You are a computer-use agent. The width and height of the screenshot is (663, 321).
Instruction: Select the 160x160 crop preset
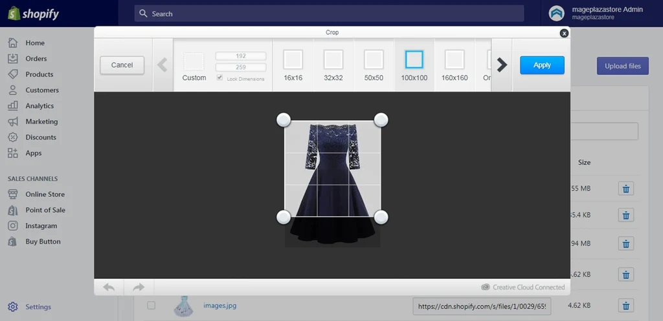455,65
